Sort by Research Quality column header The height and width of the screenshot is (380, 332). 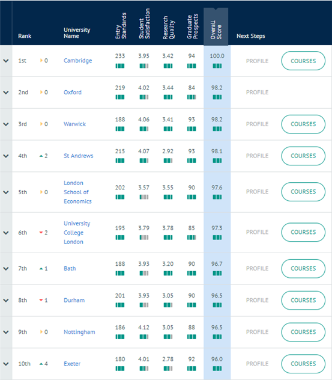[x=169, y=28]
